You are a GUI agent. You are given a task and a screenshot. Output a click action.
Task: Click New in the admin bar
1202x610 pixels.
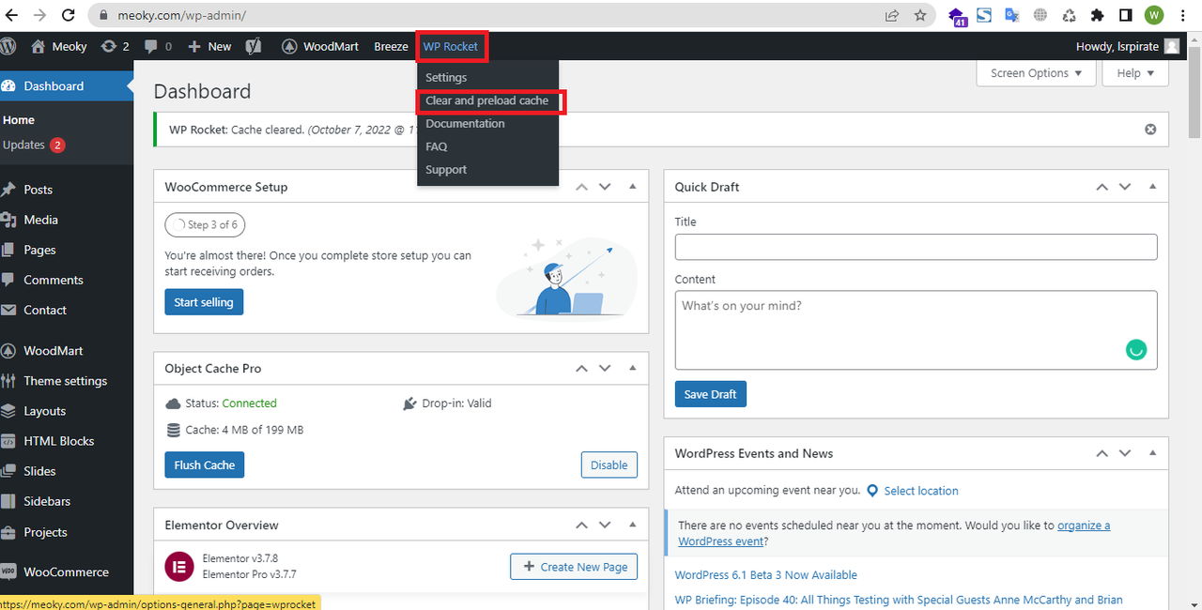click(x=209, y=46)
